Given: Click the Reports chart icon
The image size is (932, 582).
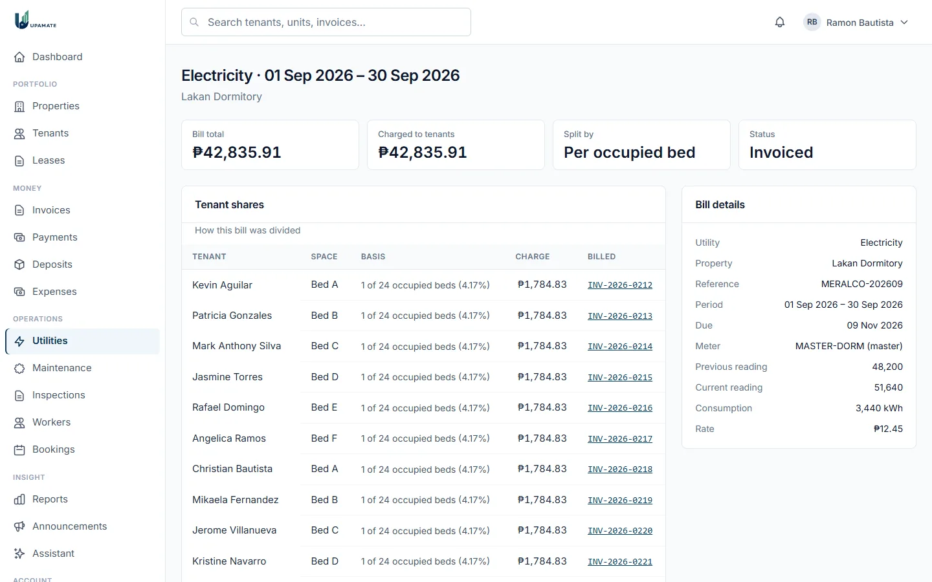Looking at the screenshot, I should pyautogui.click(x=19, y=499).
